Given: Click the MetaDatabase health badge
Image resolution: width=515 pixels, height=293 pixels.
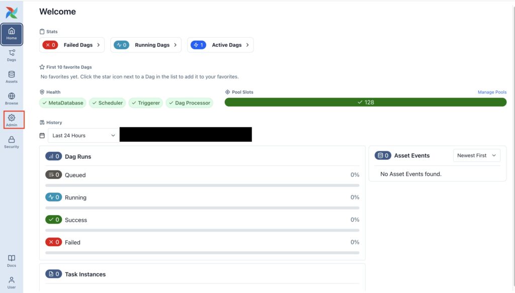Looking at the screenshot, I should pyautogui.click(x=63, y=103).
